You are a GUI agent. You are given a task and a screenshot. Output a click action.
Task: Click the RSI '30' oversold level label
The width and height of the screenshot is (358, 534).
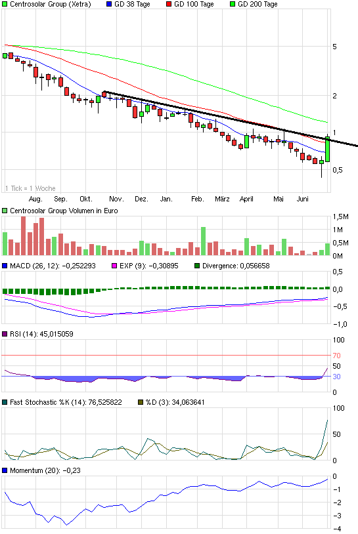(x=336, y=377)
